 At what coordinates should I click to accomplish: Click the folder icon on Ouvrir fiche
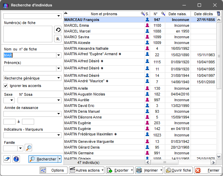169,170
